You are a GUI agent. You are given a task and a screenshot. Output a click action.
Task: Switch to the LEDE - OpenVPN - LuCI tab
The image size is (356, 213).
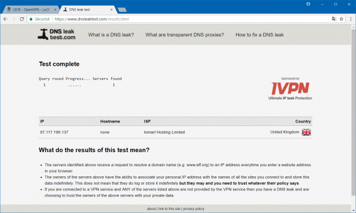point(31,9)
